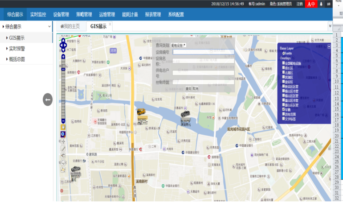Select the hand pan tool
Viewport: 343px width, 203px height.
(63, 127)
